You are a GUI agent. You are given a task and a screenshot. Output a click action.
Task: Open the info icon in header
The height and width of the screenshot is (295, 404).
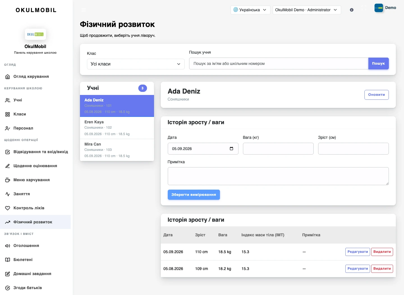352,10
